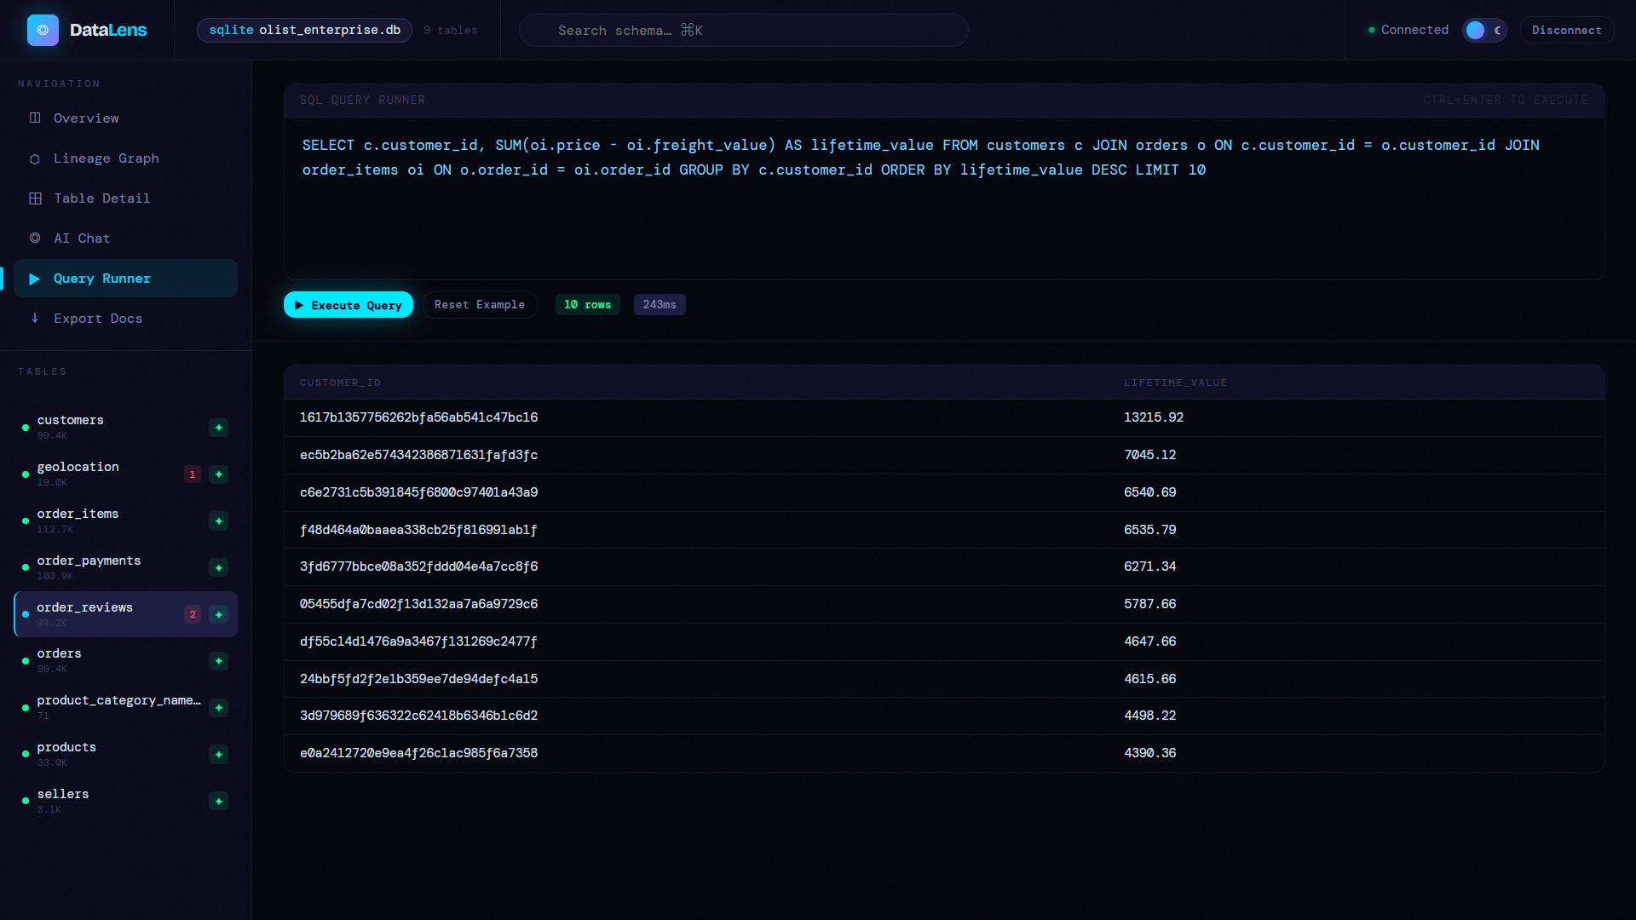
Task: Click customer id 3d979689f636322c62418b6346b1c6d2
Action: pyautogui.click(x=418, y=716)
